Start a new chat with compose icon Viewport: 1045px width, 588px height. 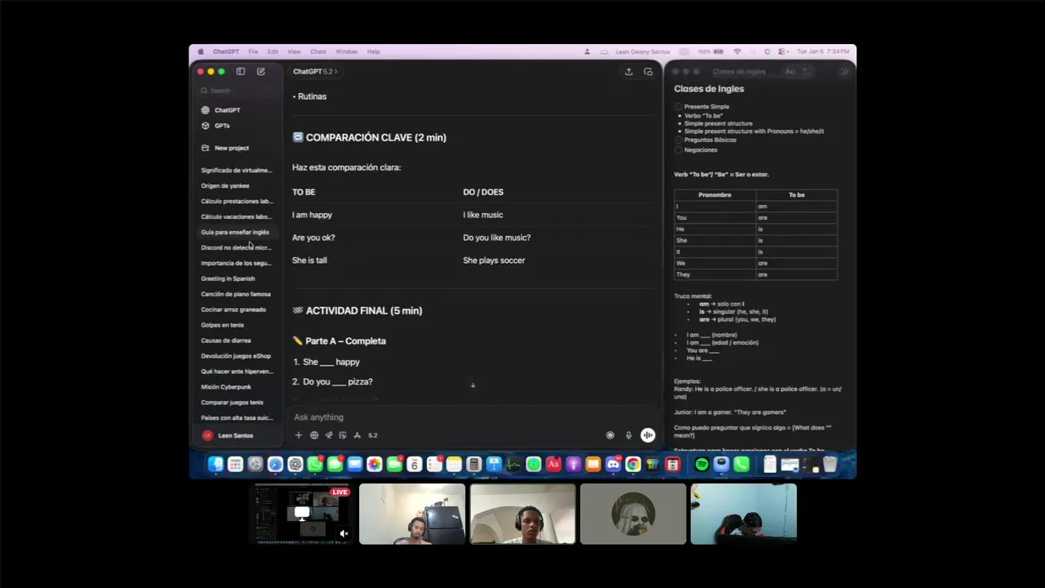261,71
